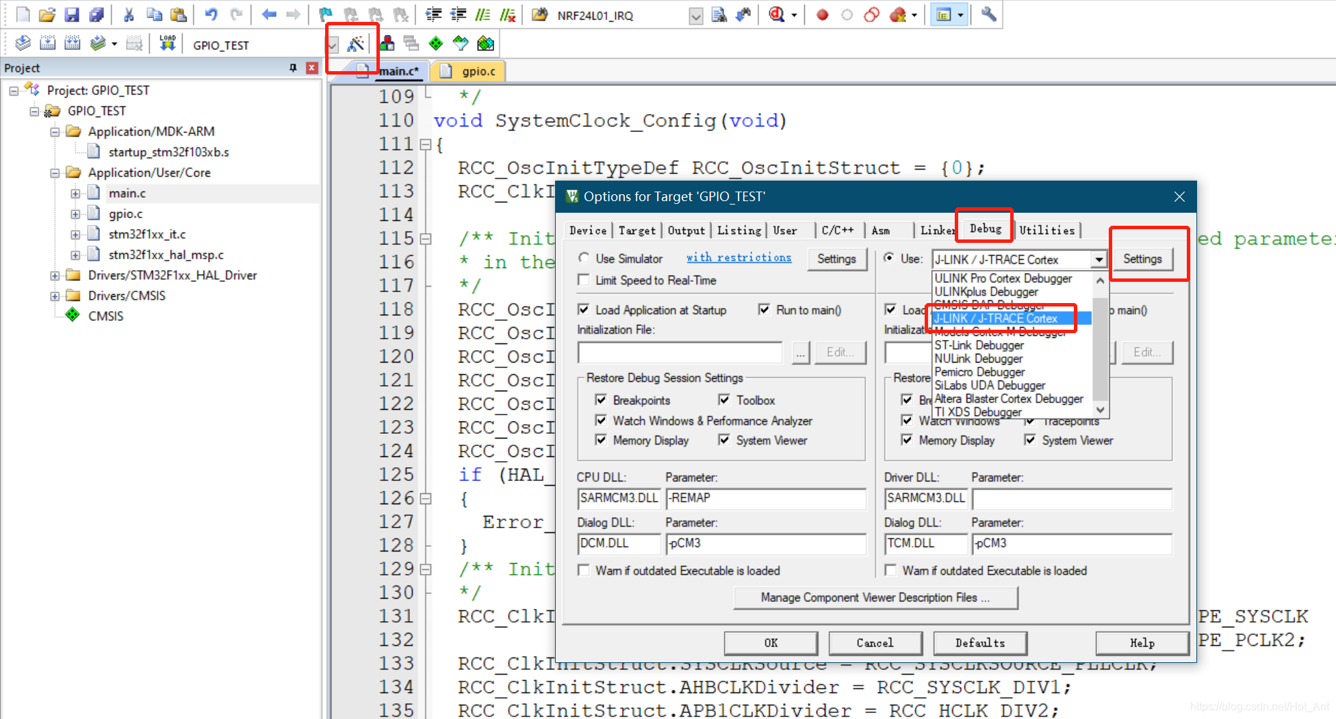Toggle the left Run to main() checkbox
Image resolution: width=1336 pixels, height=719 pixels.
click(764, 309)
